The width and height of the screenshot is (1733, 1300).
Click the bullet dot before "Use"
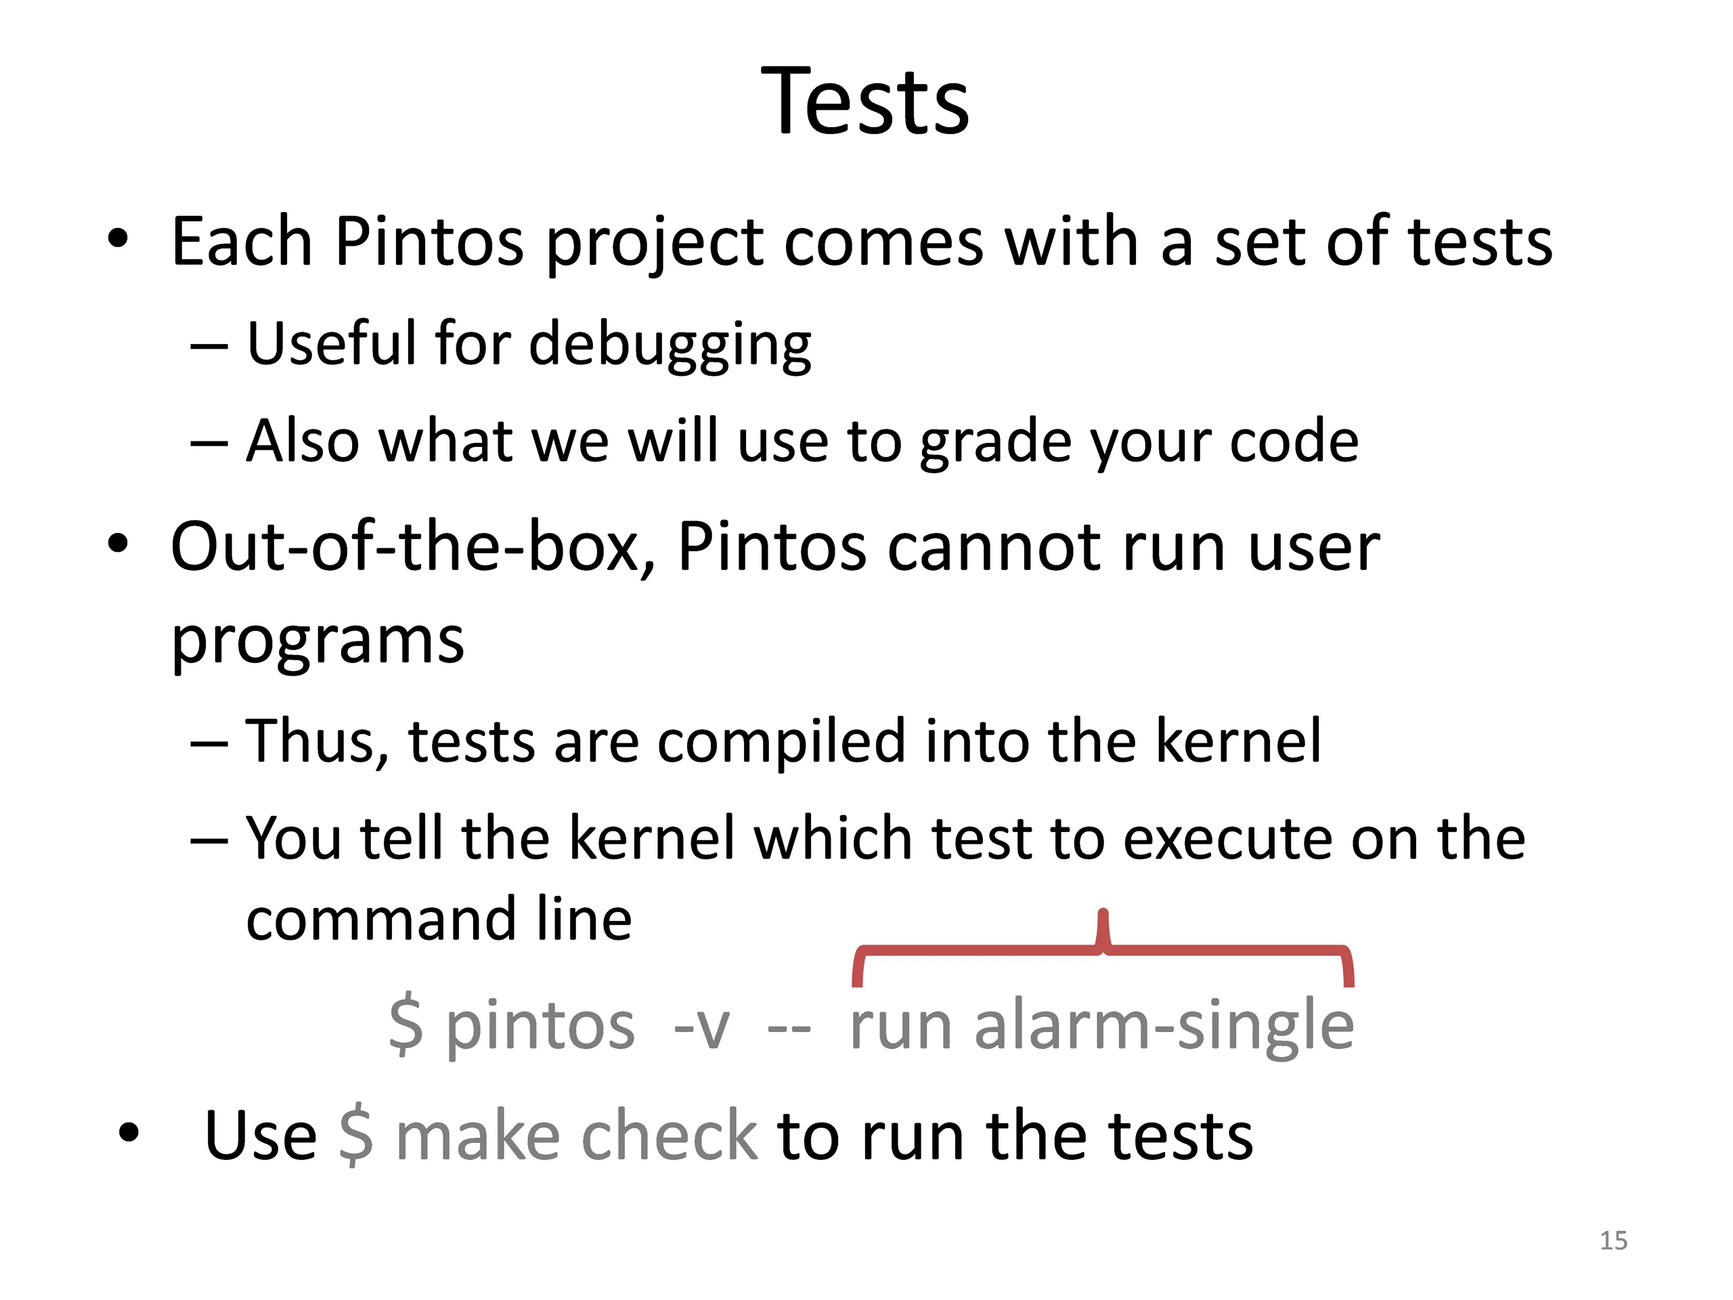[x=129, y=1132]
